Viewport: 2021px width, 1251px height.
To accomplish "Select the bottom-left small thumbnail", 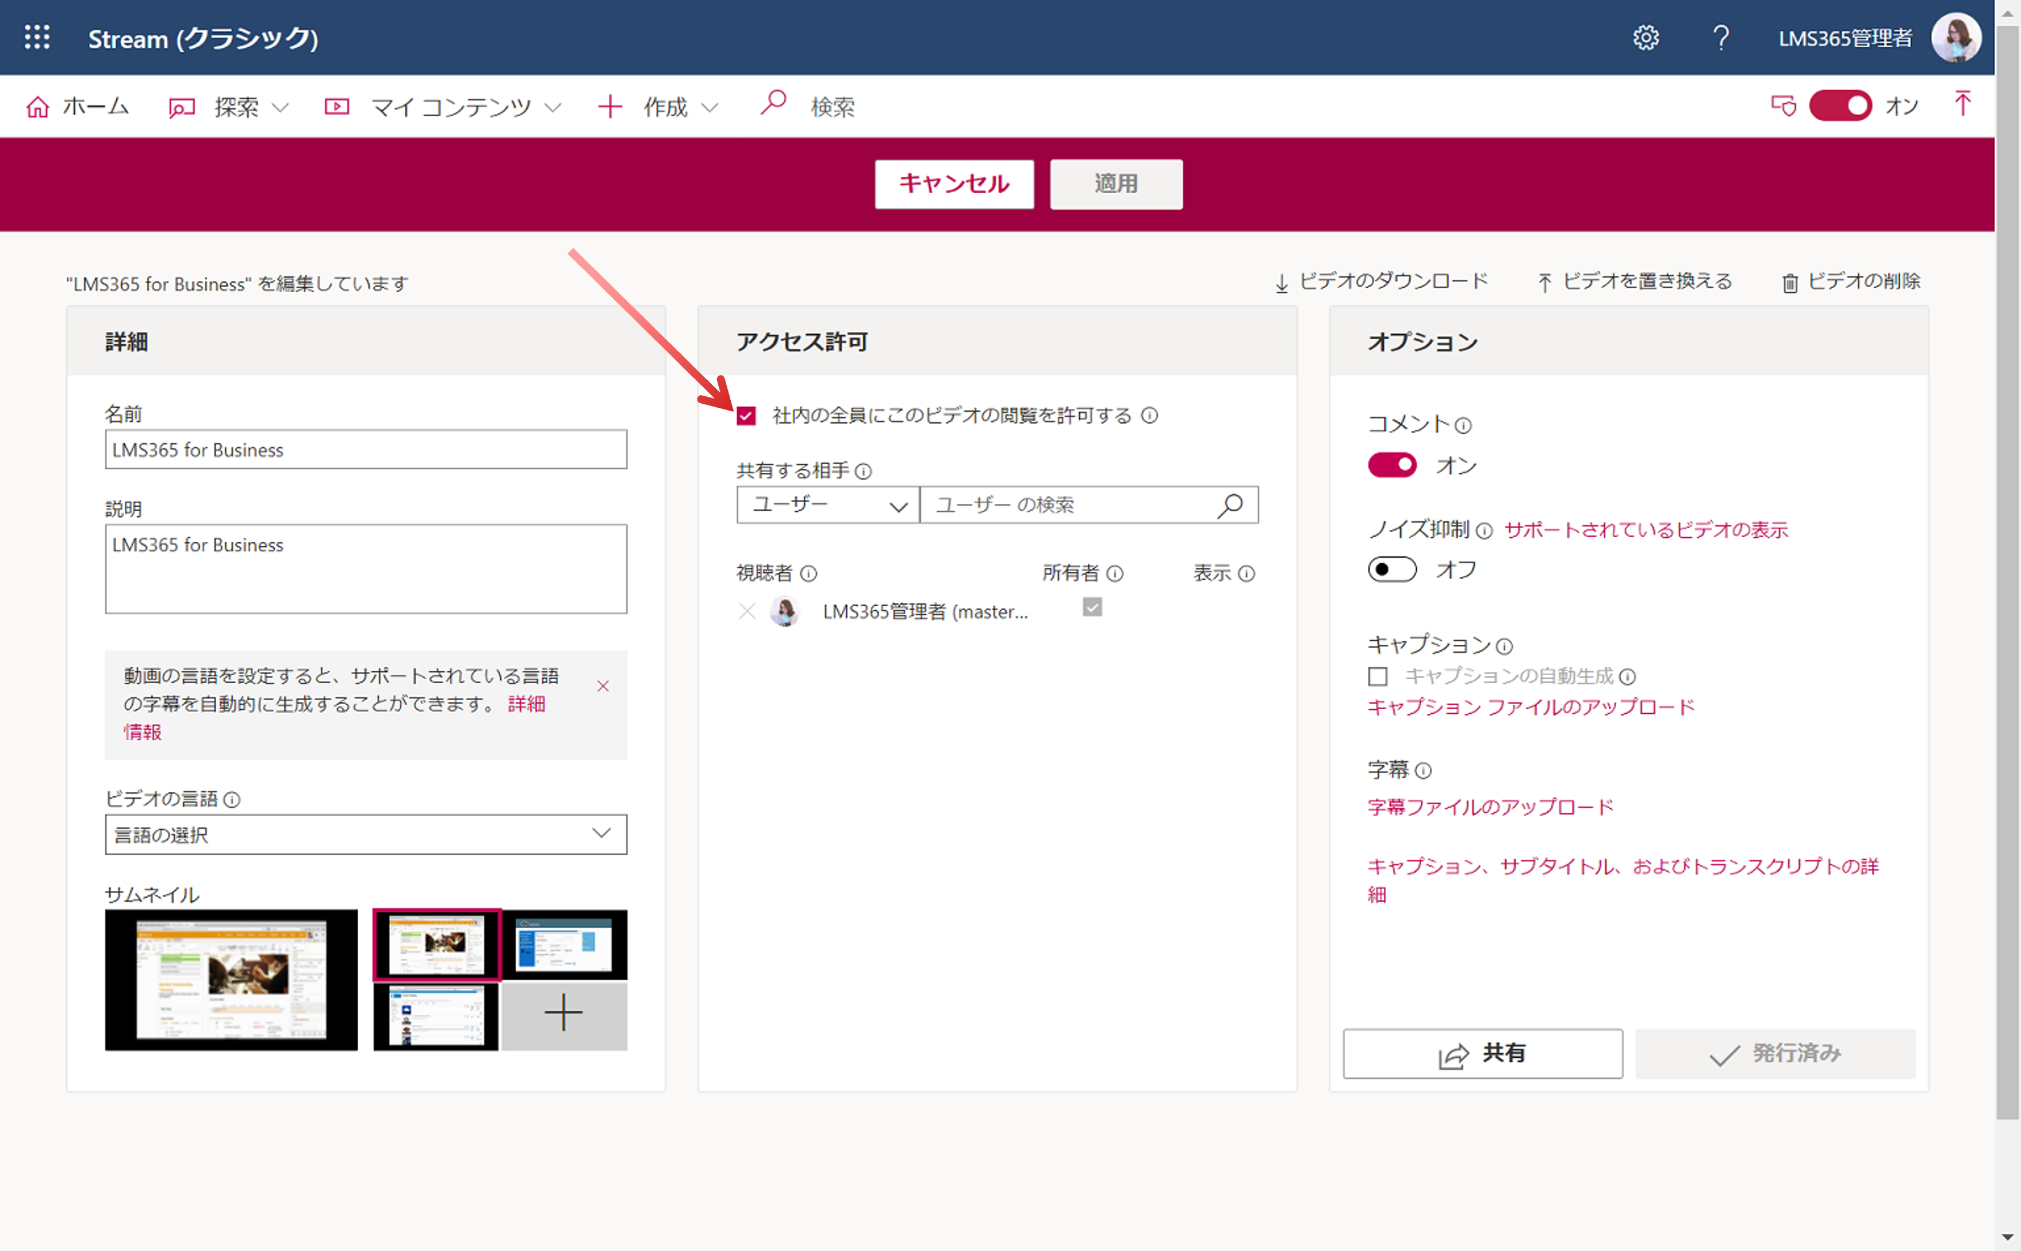I will (x=436, y=1016).
